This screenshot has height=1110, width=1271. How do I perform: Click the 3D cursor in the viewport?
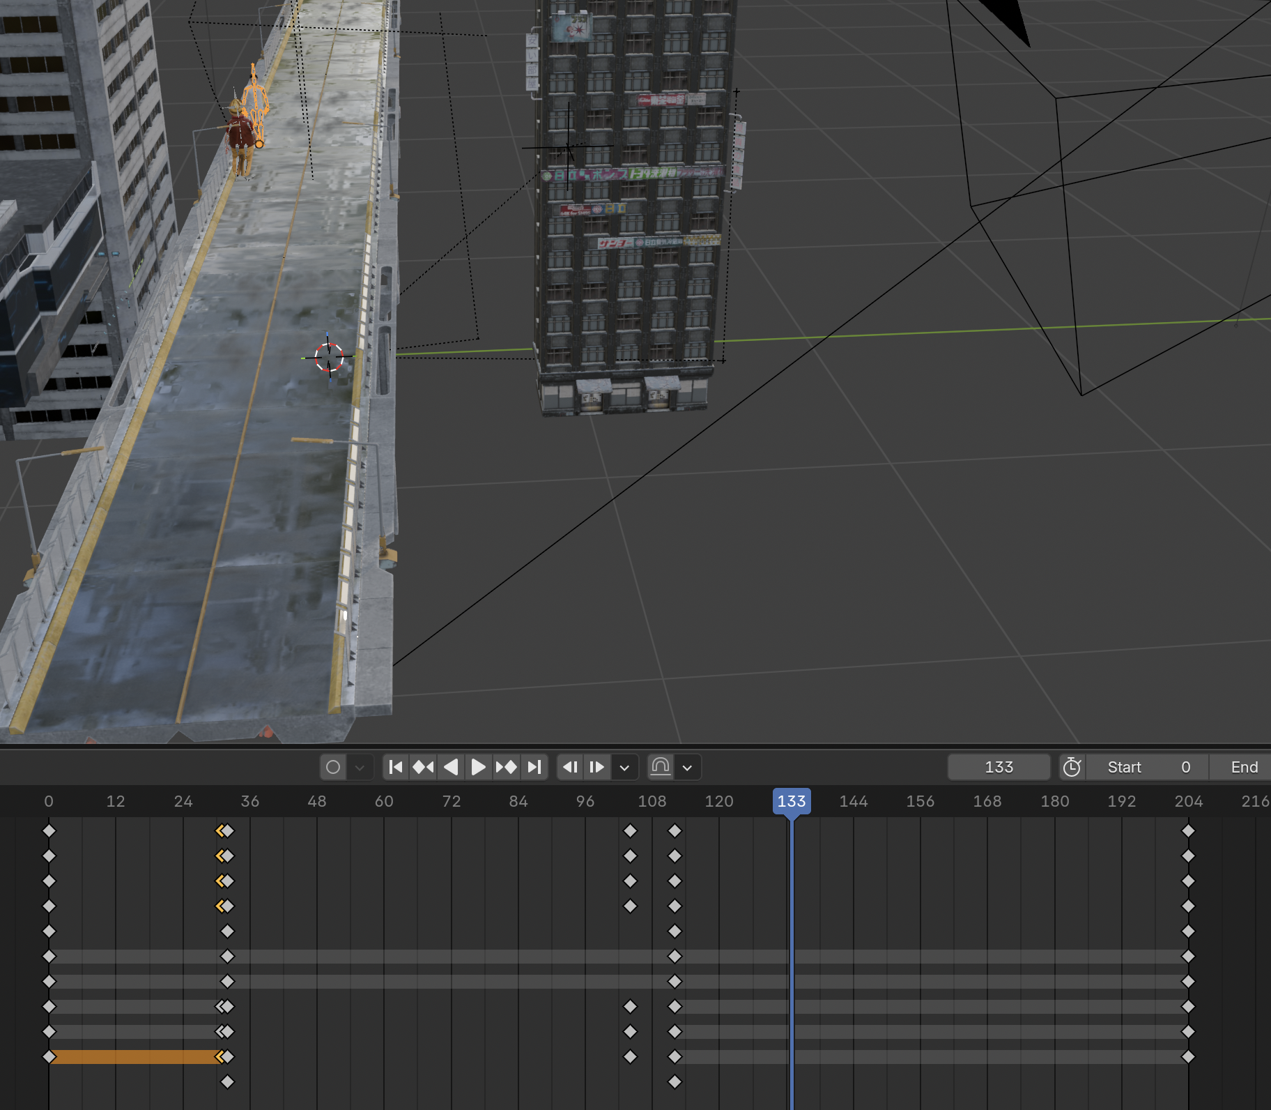coord(328,357)
